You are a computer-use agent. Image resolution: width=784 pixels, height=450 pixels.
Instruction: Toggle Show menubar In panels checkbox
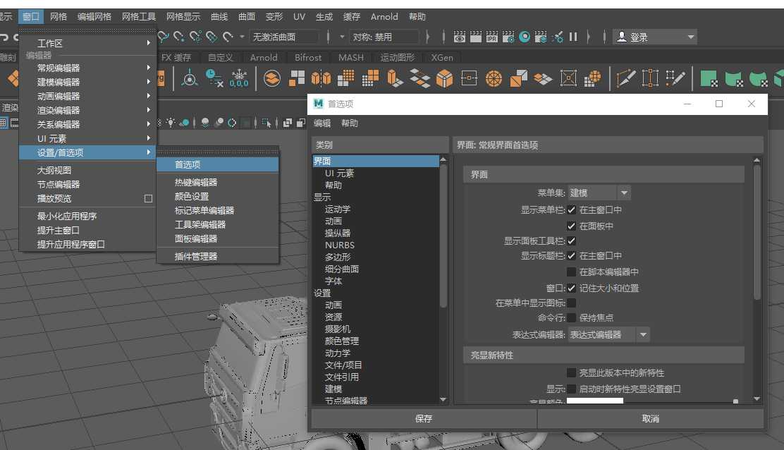[572, 226]
